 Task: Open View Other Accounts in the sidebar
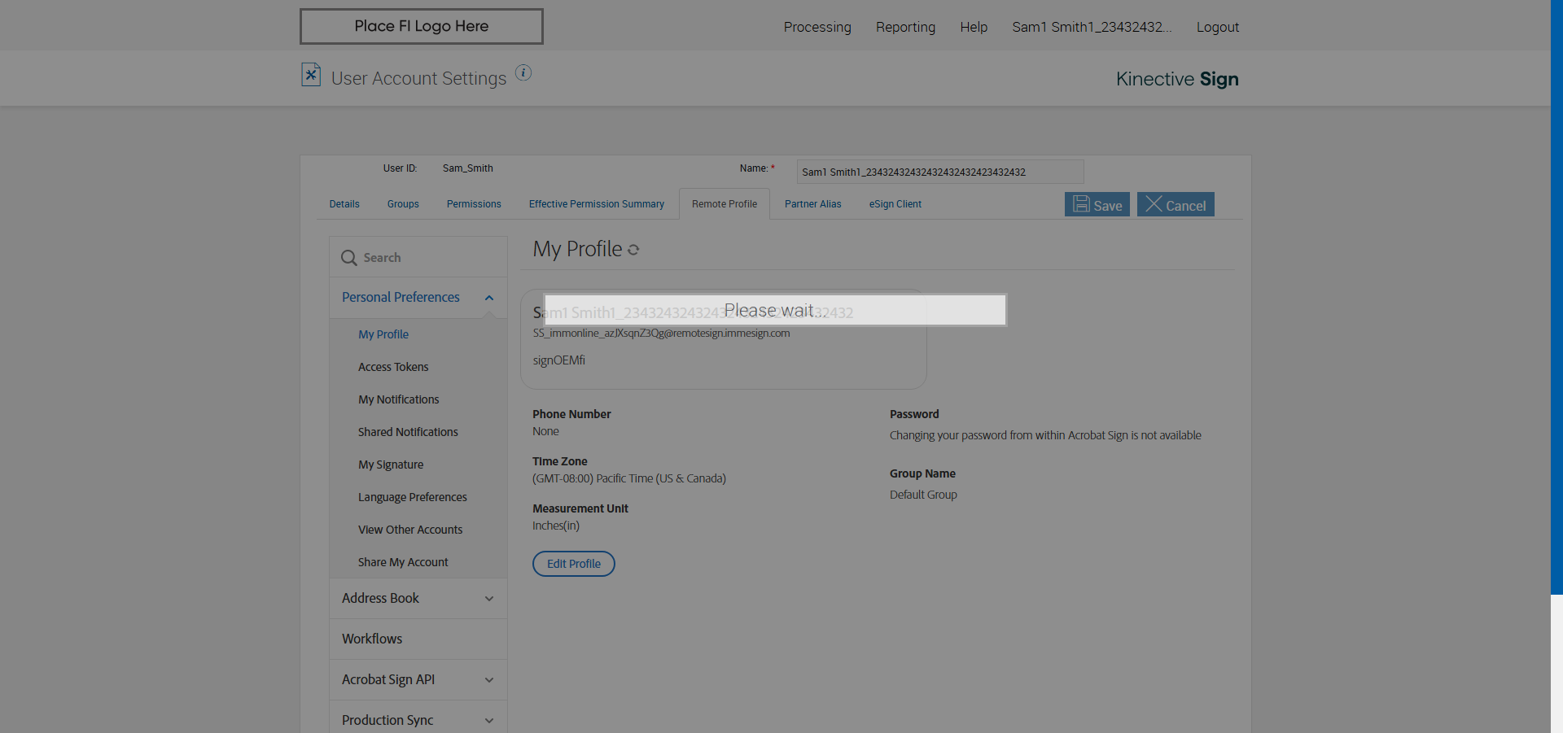tap(410, 530)
